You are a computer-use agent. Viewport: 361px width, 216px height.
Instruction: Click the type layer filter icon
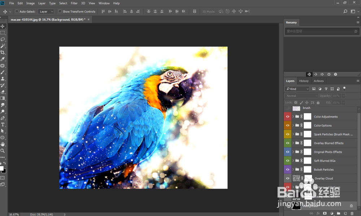click(x=326, y=89)
